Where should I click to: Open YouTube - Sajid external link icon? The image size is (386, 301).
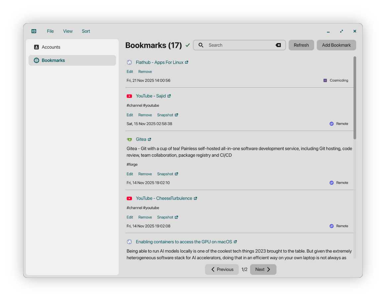[169, 96]
